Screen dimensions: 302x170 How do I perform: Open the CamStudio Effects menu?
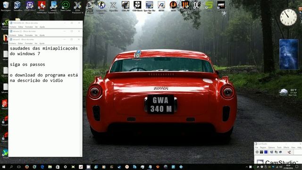pyautogui.click(x=286, y=147)
